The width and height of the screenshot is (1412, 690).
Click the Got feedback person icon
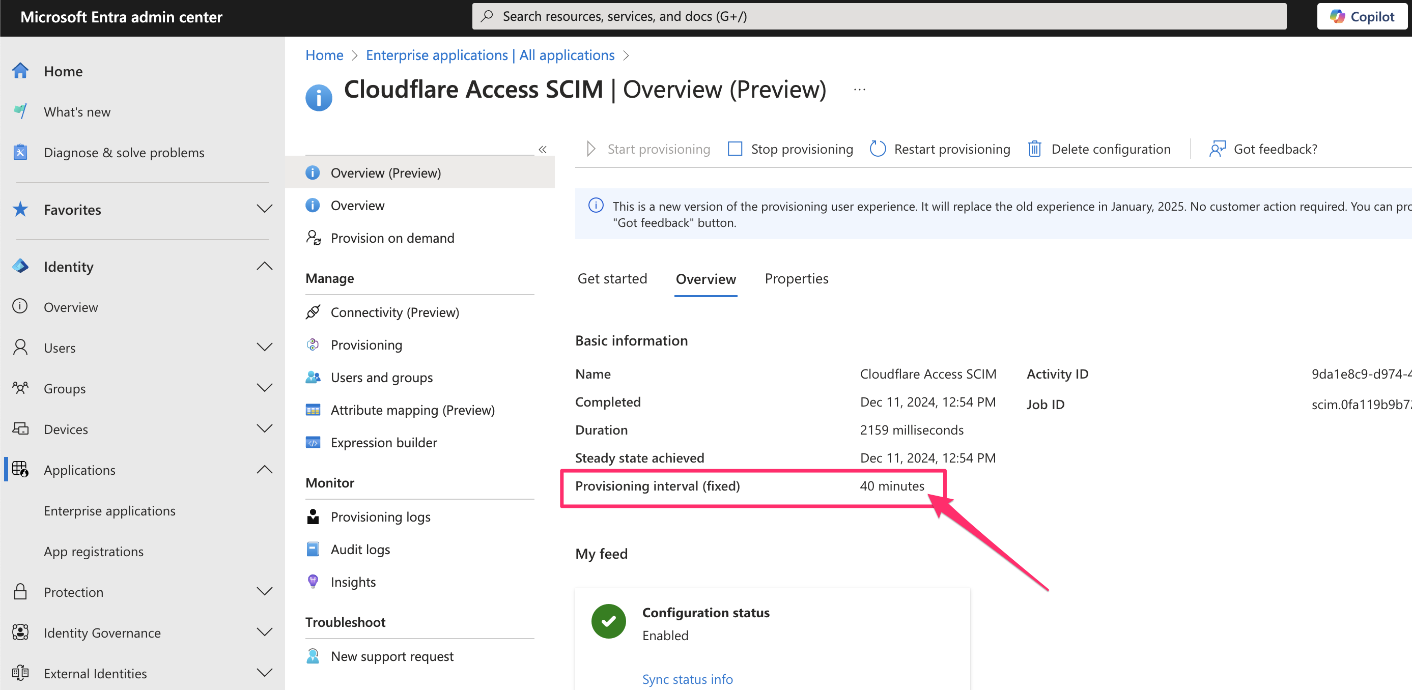pos(1217,149)
